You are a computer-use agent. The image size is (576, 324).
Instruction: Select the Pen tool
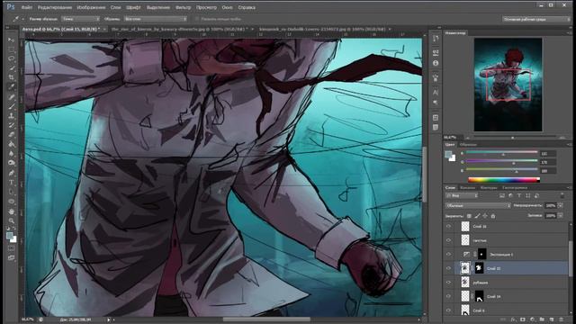pos(12,173)
